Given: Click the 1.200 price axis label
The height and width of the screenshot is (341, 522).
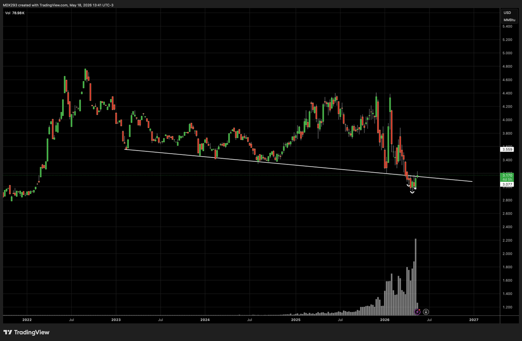Looking at the screenshot, I should click(507, 307).
